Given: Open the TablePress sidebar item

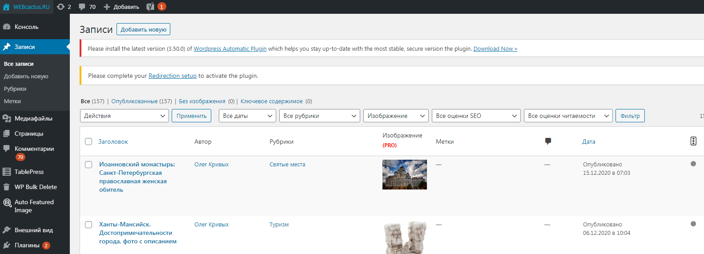Looking at the screenshot, I should 29,172.
